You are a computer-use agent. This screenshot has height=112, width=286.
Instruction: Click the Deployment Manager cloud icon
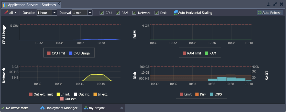click(x=42, y=108)
